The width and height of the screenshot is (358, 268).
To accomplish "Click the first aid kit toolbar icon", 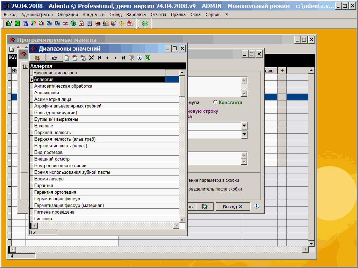I will point(81,23).
